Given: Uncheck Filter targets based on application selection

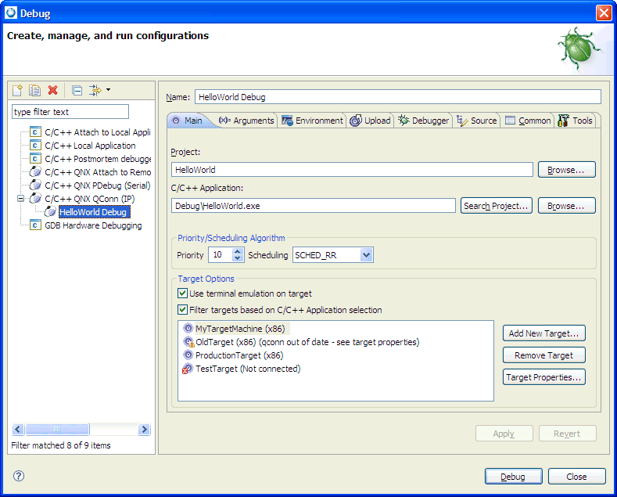Looking at the screenshot, I should [183, 310].
